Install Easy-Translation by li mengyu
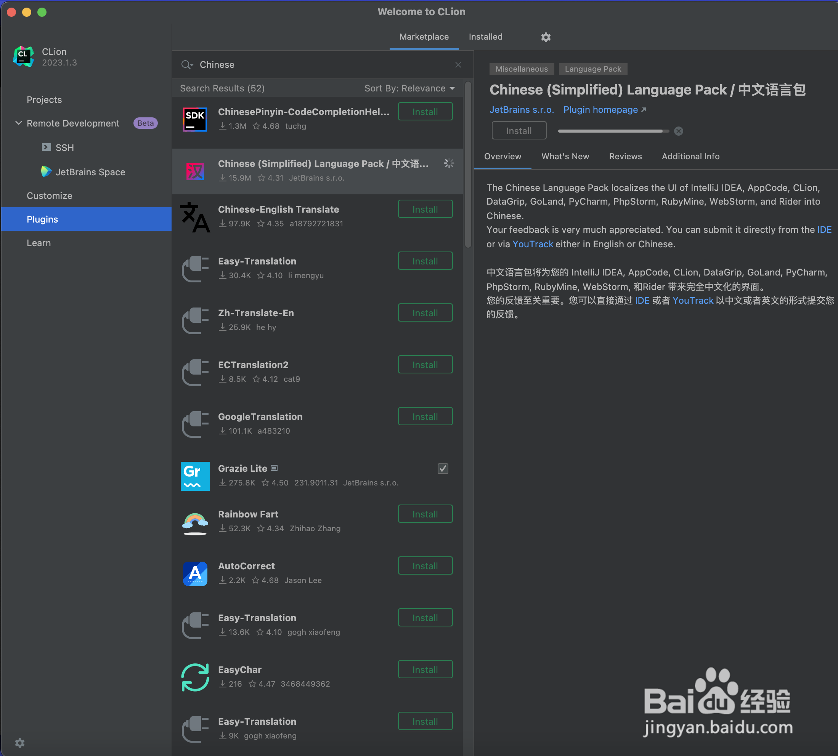 425,261
